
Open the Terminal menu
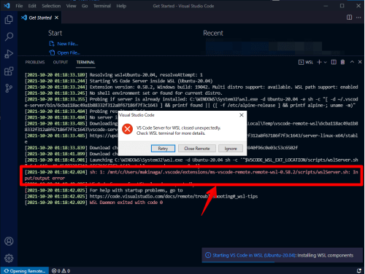click(x=102, y=6)
